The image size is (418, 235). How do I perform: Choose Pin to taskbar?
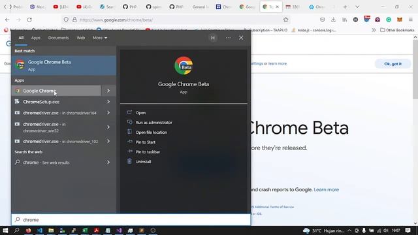coord(148,152)
